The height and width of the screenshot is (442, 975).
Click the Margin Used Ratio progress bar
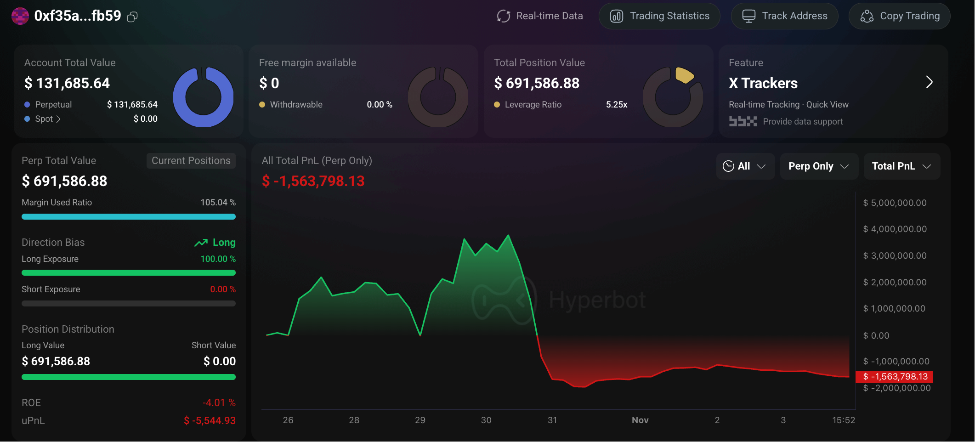pos(129,216)
